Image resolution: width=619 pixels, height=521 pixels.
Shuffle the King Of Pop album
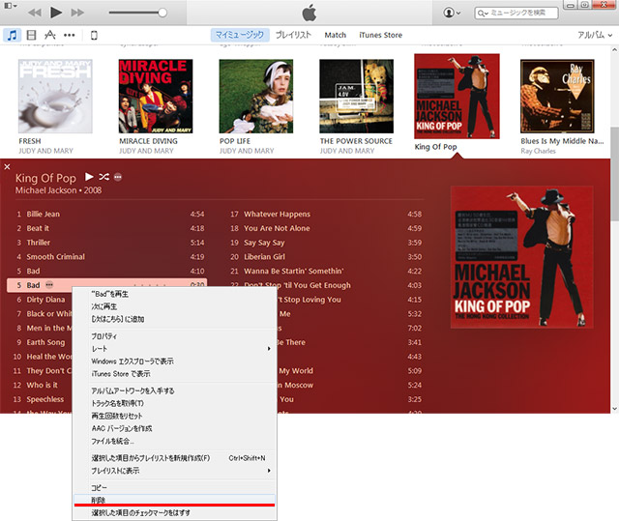point(103,177)
